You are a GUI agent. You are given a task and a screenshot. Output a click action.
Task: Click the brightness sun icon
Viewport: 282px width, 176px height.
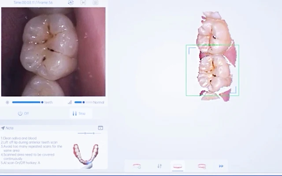pyautogui.click(x=7, y=103)
